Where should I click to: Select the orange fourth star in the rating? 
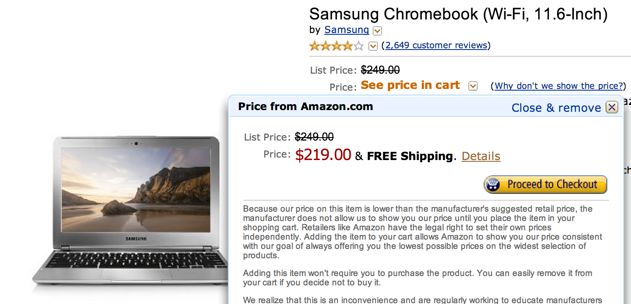coord(347,46)
